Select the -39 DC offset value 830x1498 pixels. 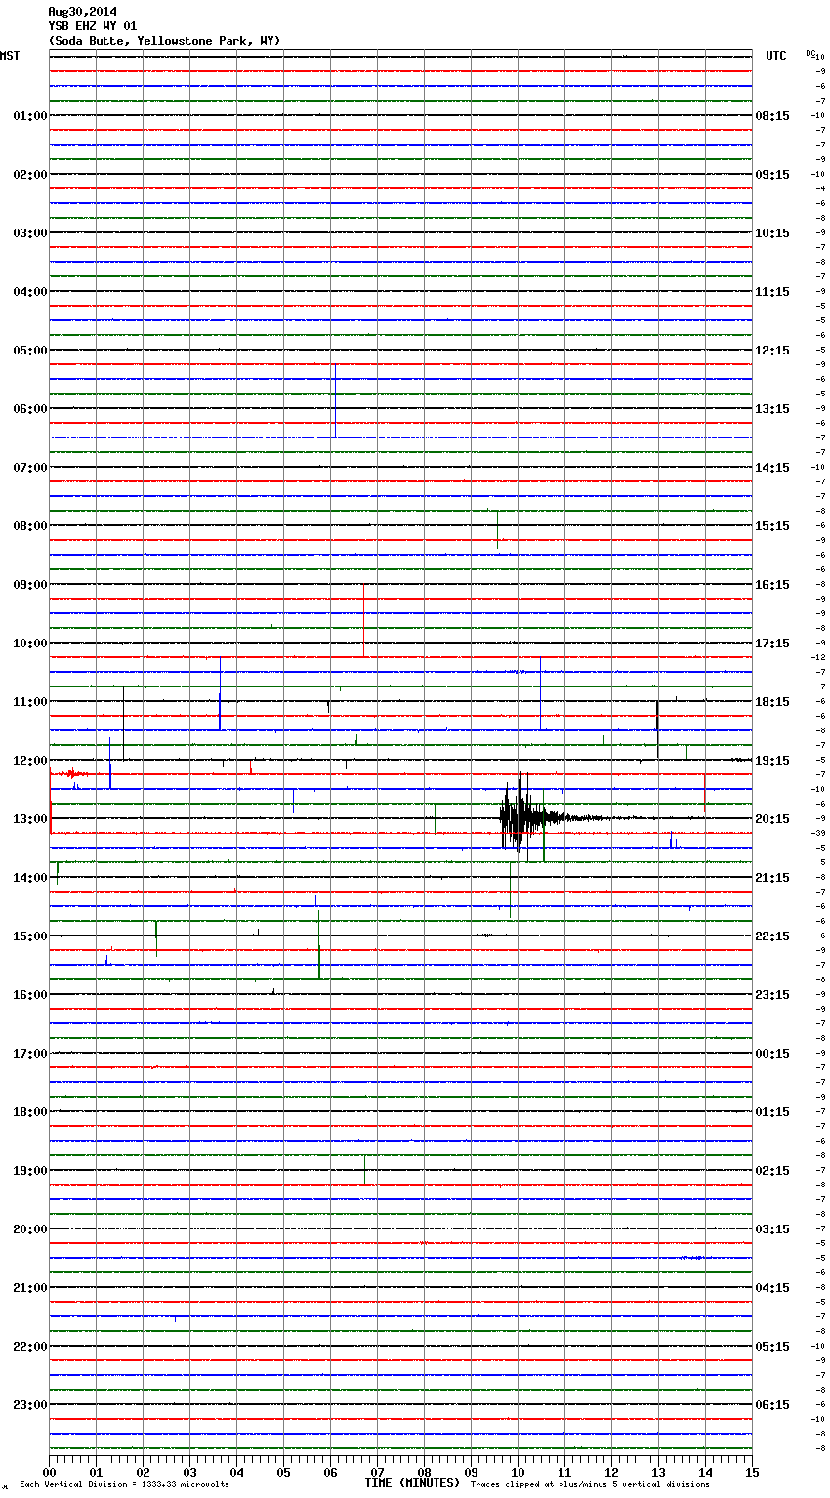point(819,834)
